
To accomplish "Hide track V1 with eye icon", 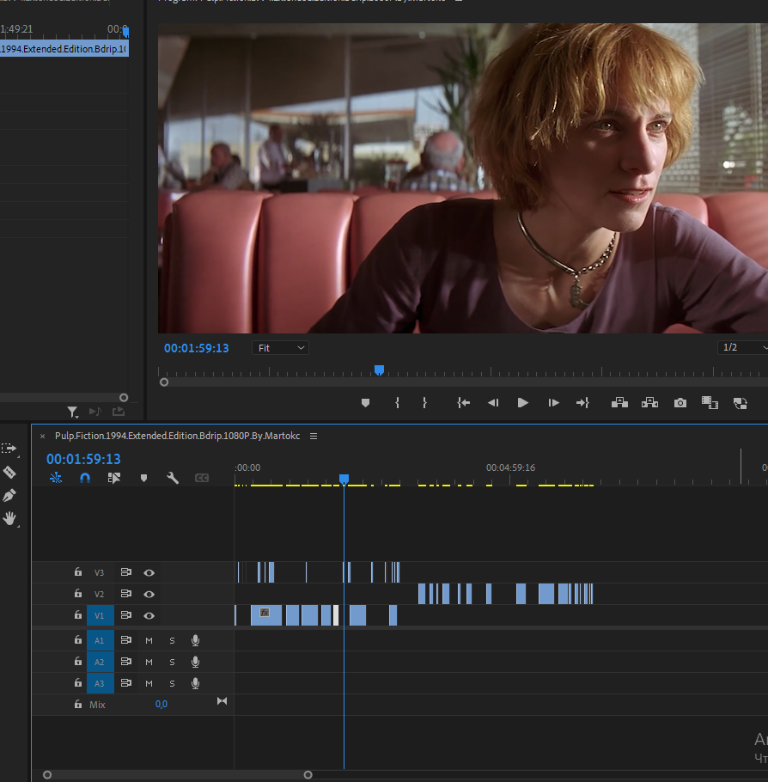I will click(149, 615).
